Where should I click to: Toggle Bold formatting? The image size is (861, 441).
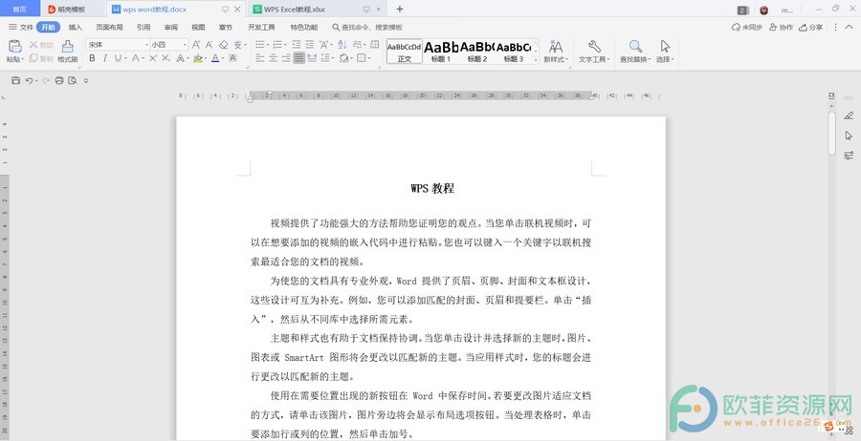pos(92,58)
